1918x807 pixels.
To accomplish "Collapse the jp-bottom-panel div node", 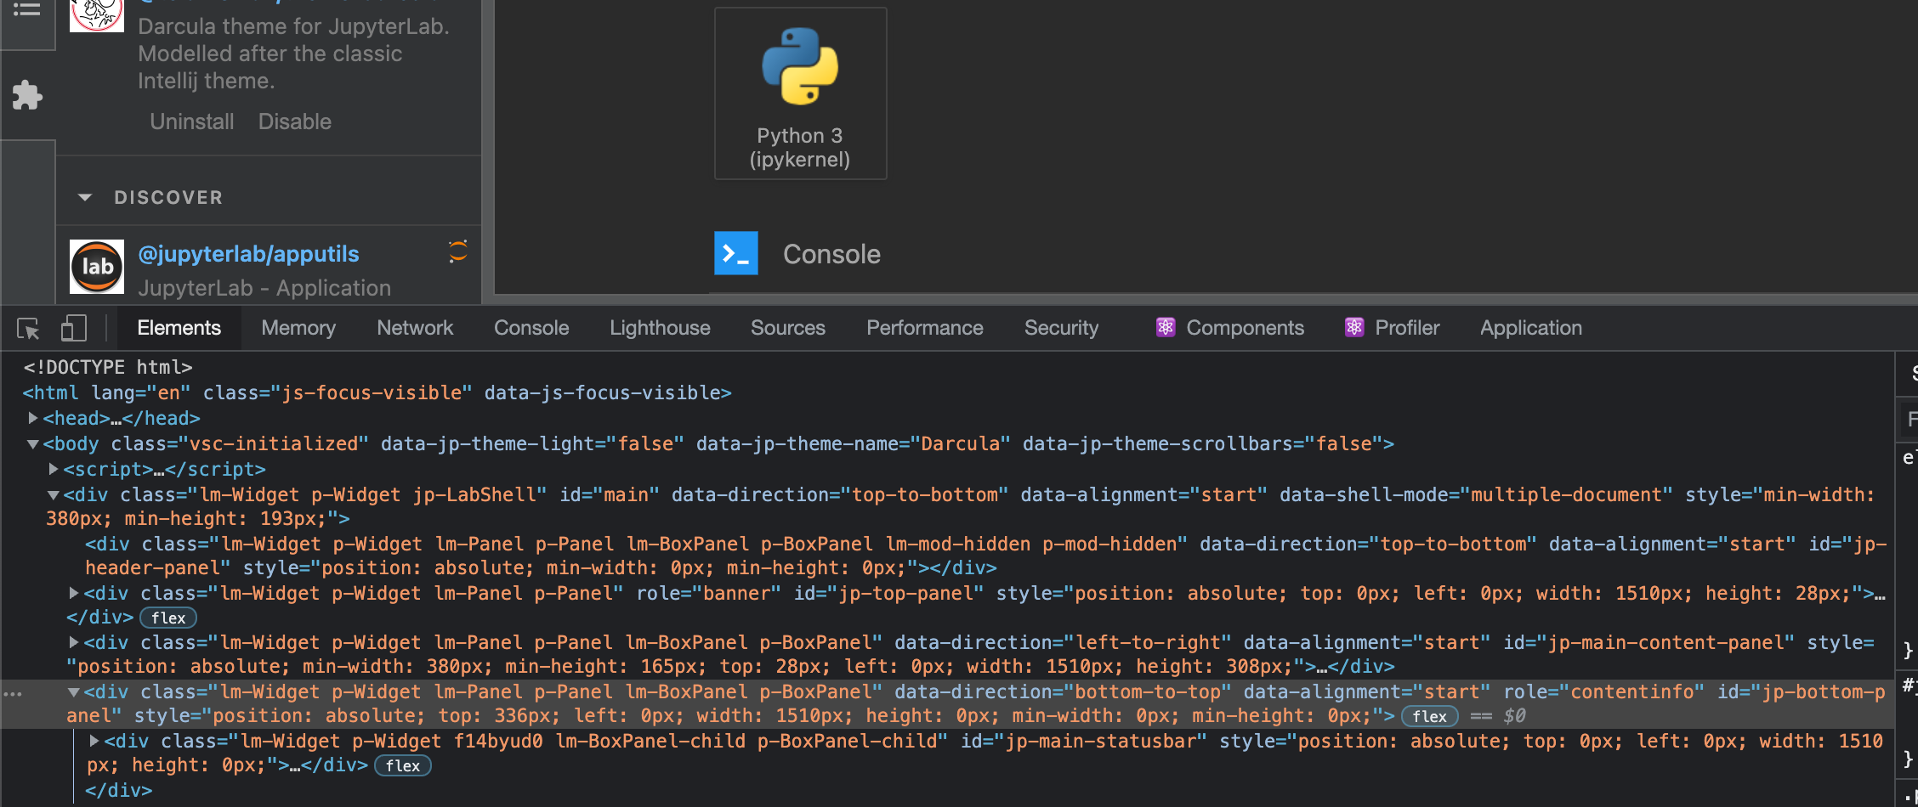I will point(74,691).
